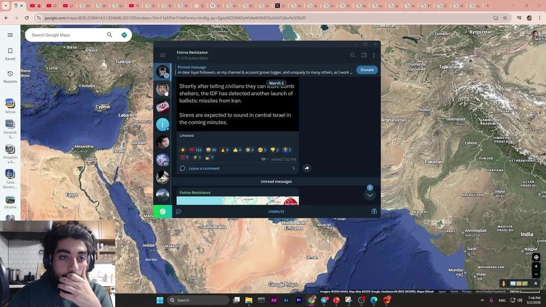
Task: Center map on your location
Action: tap(536, 257)
